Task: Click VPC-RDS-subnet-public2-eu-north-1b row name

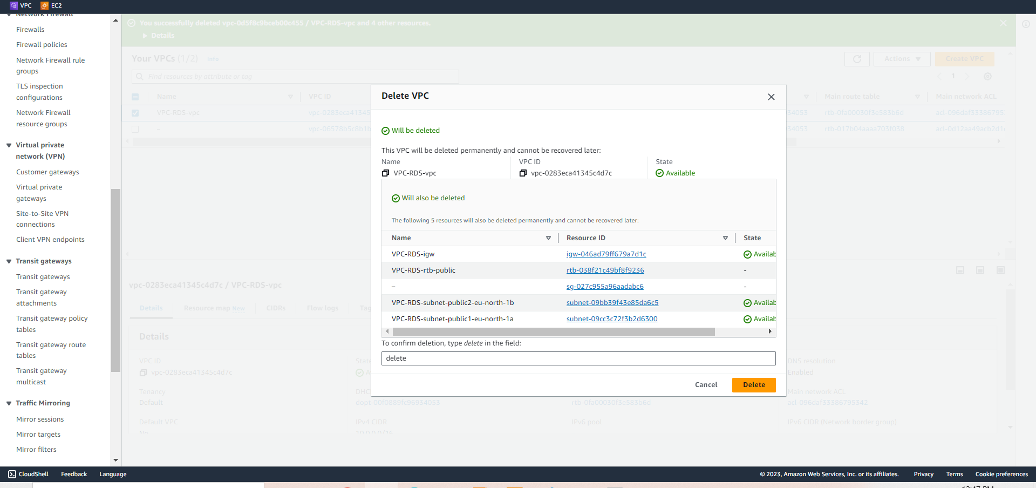Action: [x=453, y=303]
